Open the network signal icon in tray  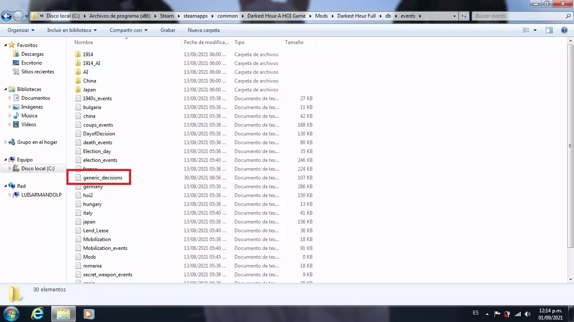(x=518, y=314)
